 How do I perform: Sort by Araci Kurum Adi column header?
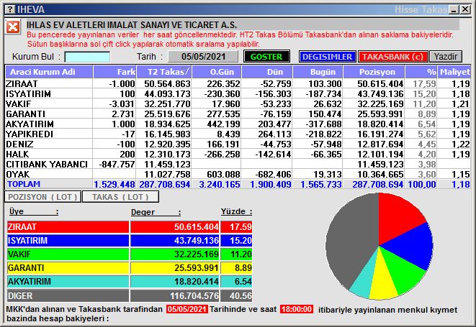click(49, 72)
